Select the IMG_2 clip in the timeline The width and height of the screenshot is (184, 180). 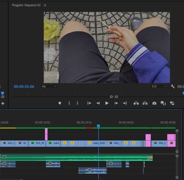pos(159,144)
